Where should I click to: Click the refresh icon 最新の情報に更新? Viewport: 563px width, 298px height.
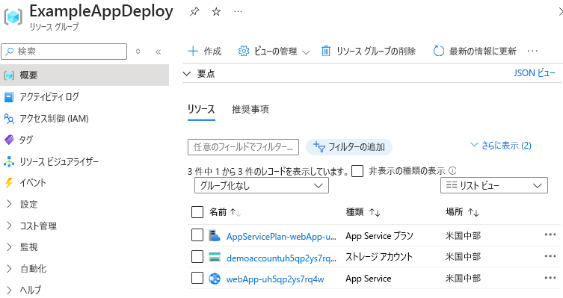coord(438,51)
